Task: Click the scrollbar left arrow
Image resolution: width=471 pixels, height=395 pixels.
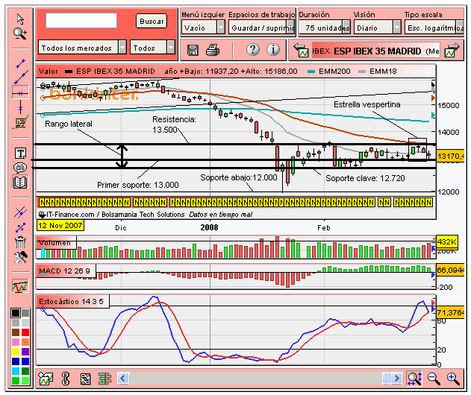Action: click(123, 378)
